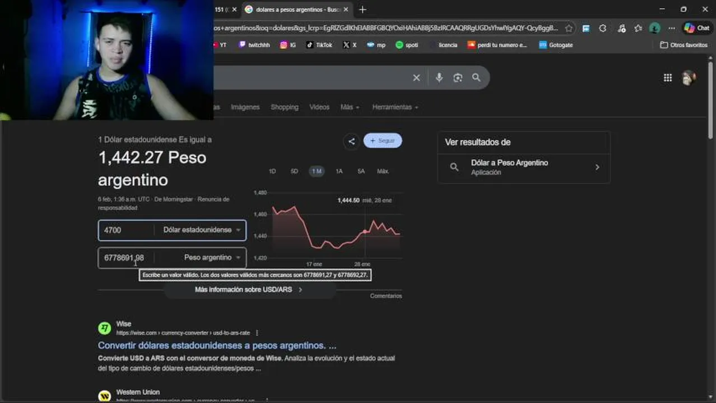Open the Wise currency converter result link

point(217,345)
